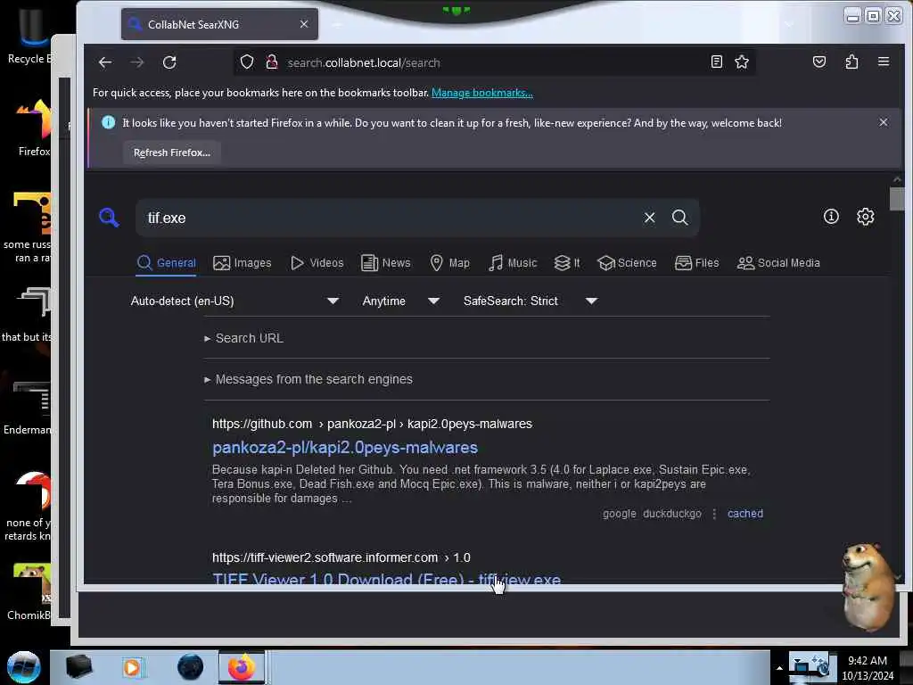The image size is (913, 685).
Task: Open the Pocket save icon
Action: [x=819, y=62]
